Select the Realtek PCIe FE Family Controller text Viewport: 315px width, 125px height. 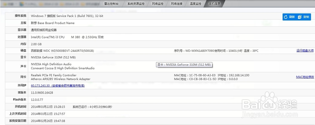pos(54,75)
